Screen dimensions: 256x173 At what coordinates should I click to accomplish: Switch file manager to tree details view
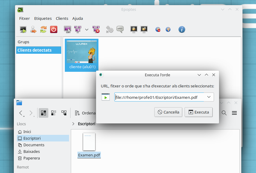pyautogui.click(x=64, y=113)
